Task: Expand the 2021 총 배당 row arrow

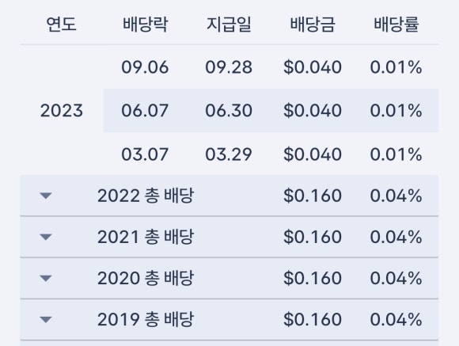Action: tap(46, 237)
